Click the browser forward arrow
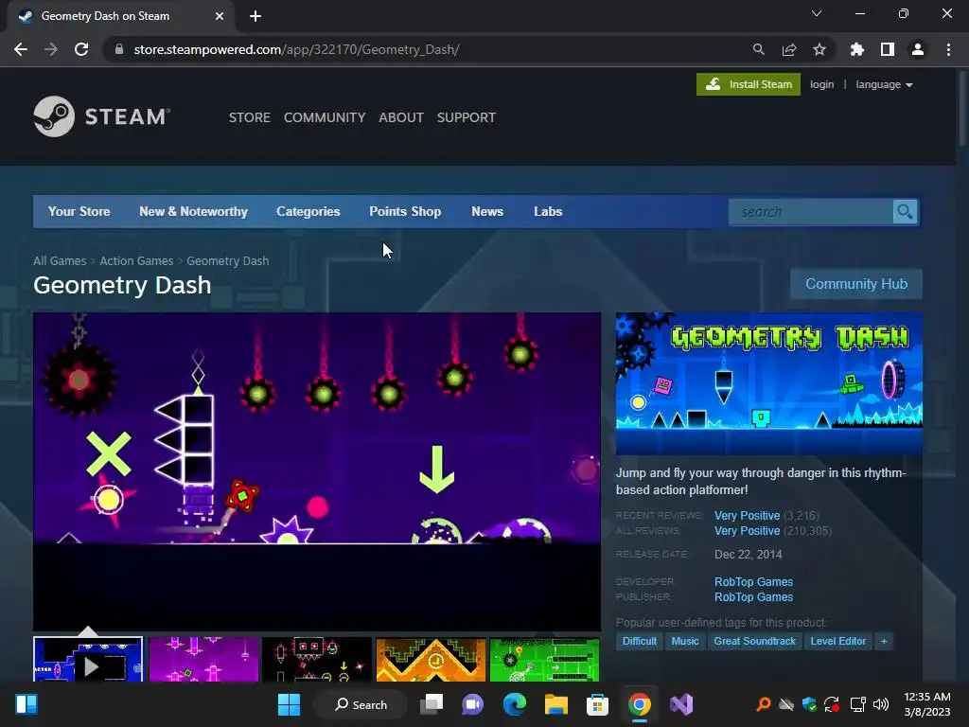This screenshot has height=727, width=969. coord(51,49)
